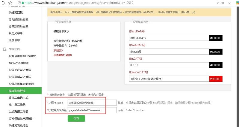The height and width of the screenshot is (127, 239).
Task: Click the 如何关联小程序 help link
Action: (x=164, y=103)
